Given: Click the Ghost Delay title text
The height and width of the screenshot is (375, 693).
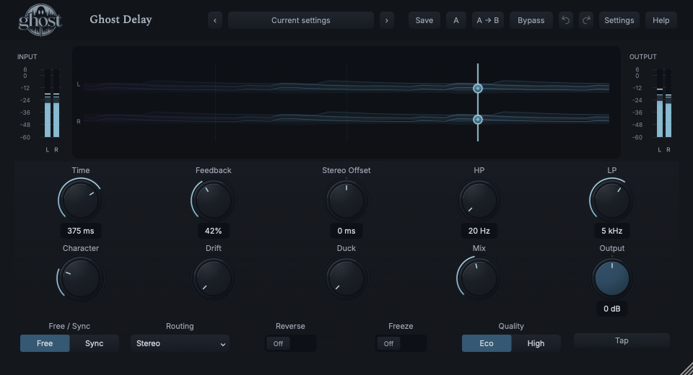Looking at the screenshot, I should pos(121,19).
